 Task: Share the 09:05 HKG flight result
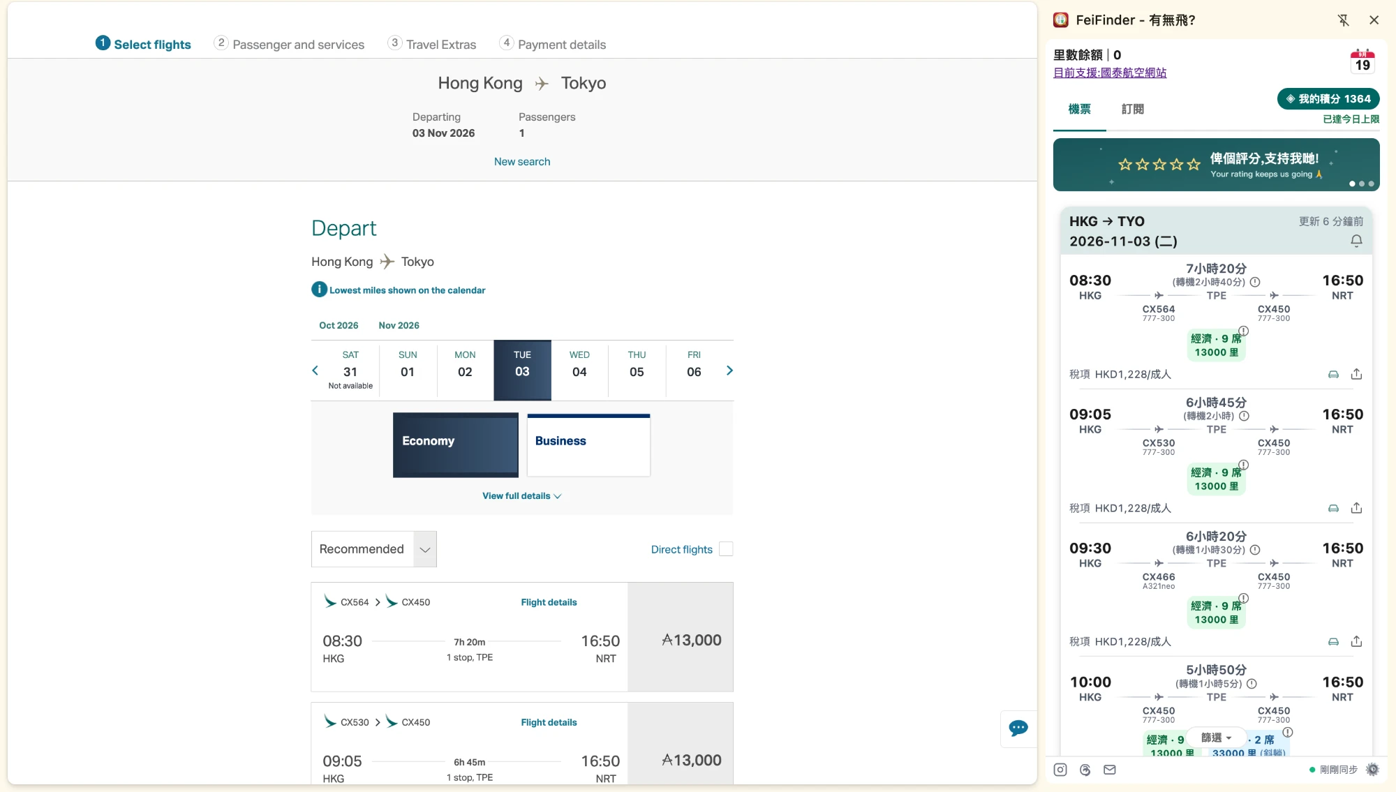pyautogui.click(x=1356, y=508)
